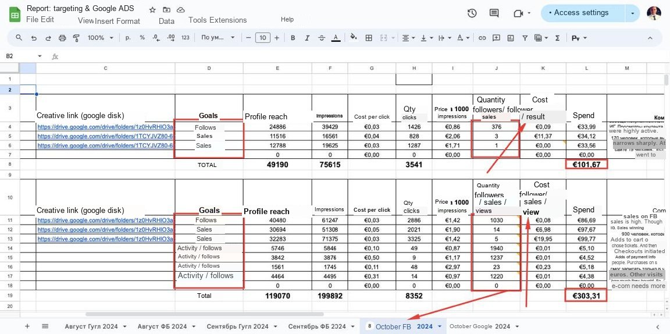This screenshot has height=334, width=670.
Task: Open the Creative link in row 5
Action: pos(105,136)
